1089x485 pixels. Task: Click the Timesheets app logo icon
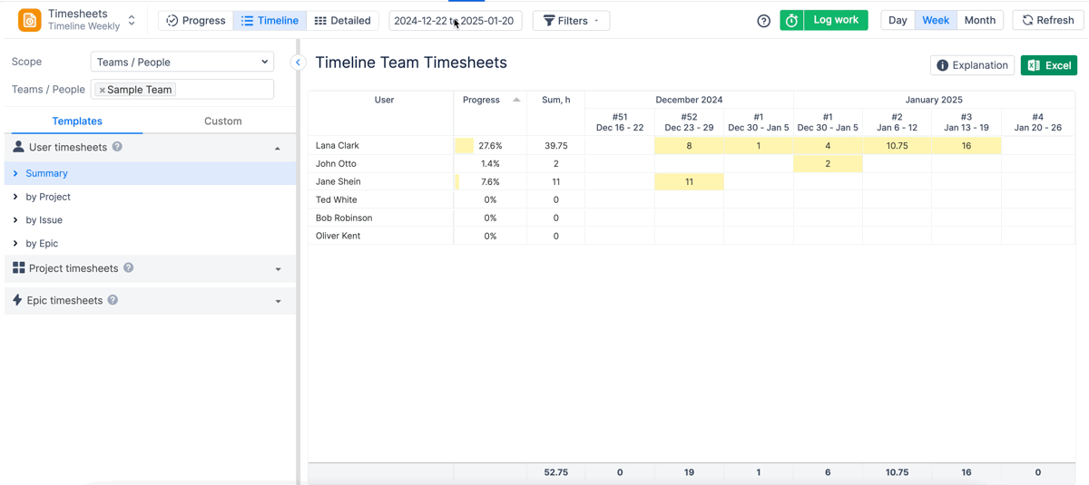point(30,20)
